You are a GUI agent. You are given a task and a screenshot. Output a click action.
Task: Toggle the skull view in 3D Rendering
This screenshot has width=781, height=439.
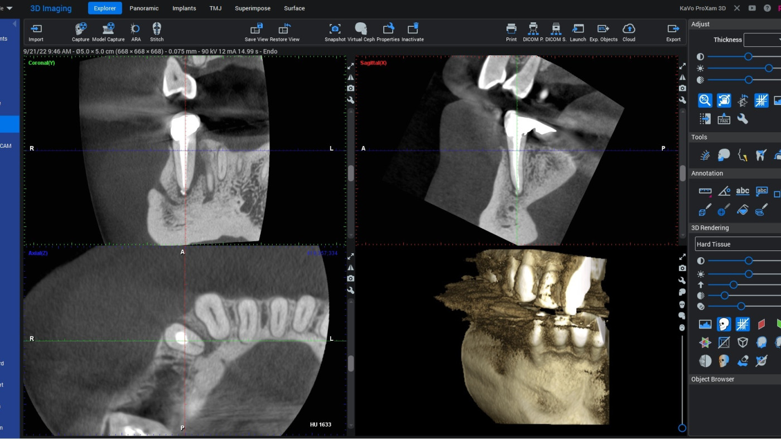(724, 324)
